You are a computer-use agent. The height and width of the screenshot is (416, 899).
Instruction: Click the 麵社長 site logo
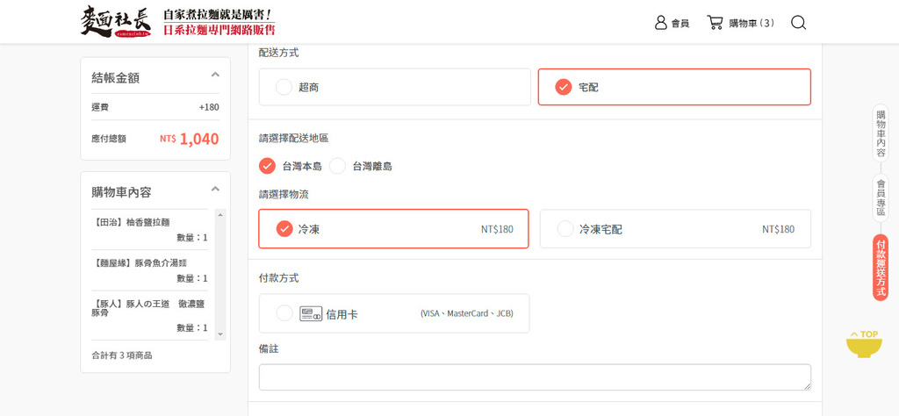(115, 23)
